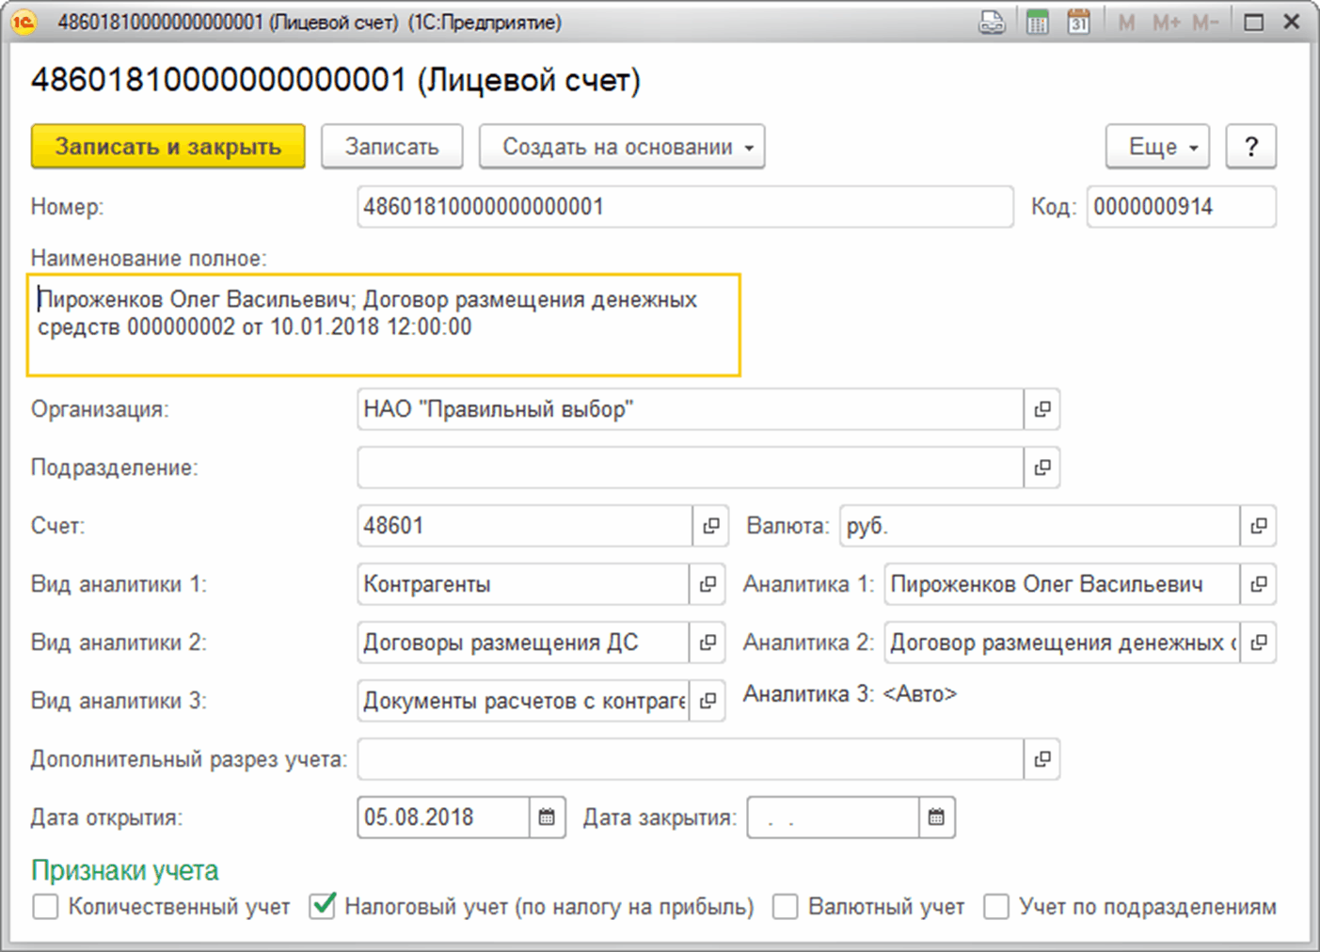Enable the Количественный учет checkbox
Image resolution: width=1320 pixels, height=952 pixels.
pyautogui.click(x=45, y=907)
